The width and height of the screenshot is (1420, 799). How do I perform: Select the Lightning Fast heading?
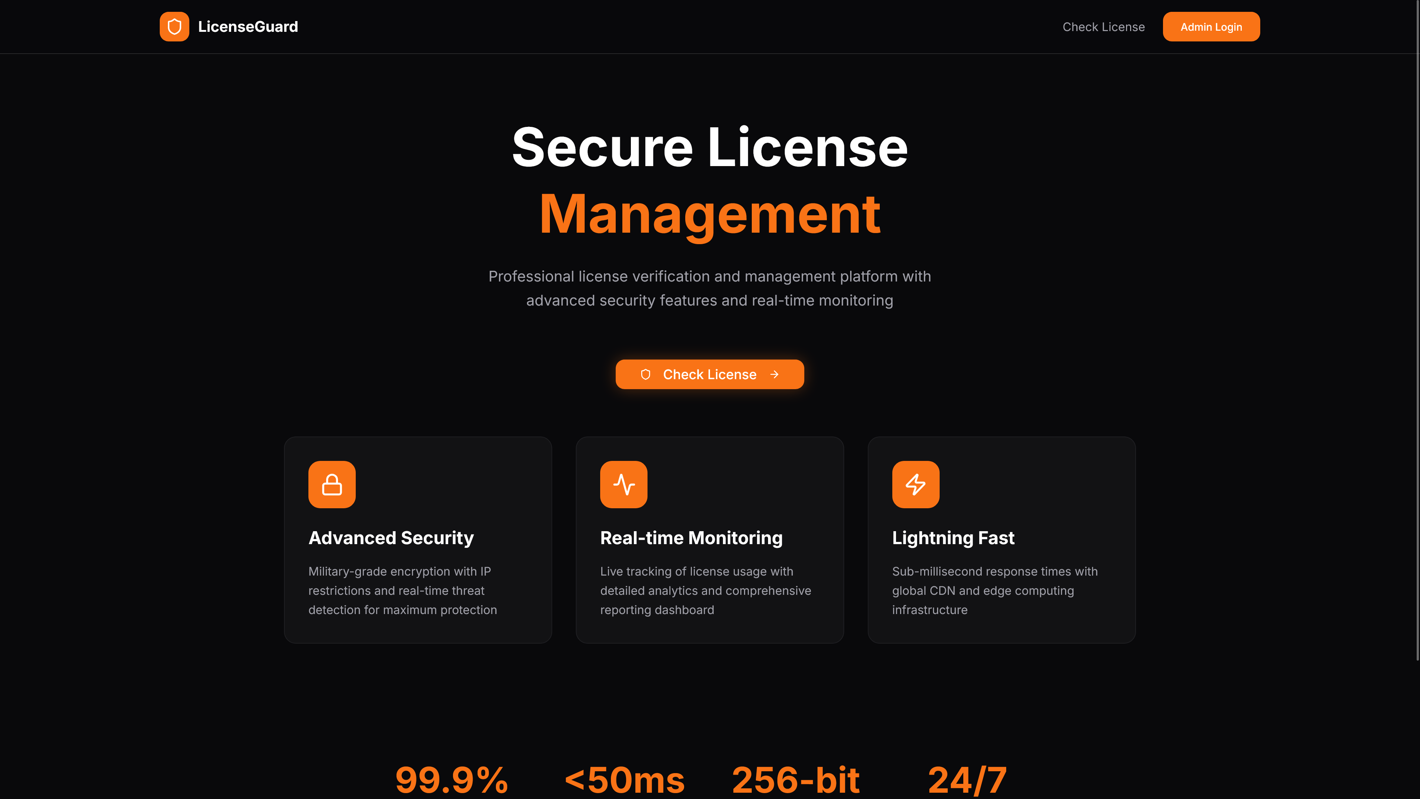953,537
